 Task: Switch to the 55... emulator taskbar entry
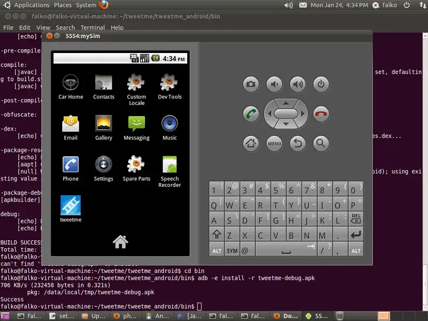click(318, 316)
